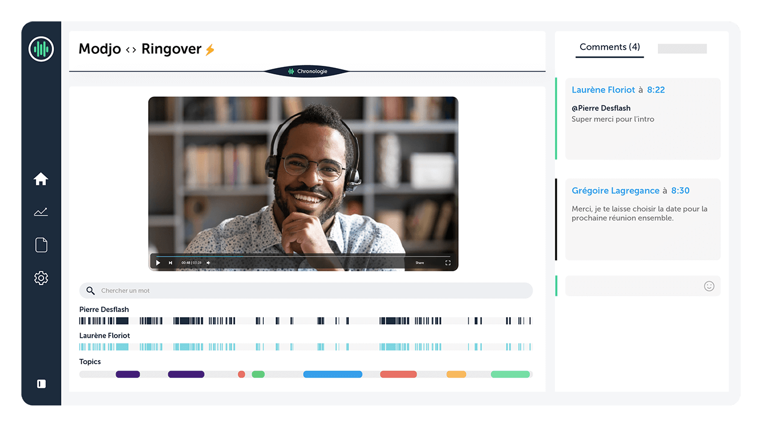Open the analytics chart icon in the sidebar
Screen dimensions: 762x427
41,212
